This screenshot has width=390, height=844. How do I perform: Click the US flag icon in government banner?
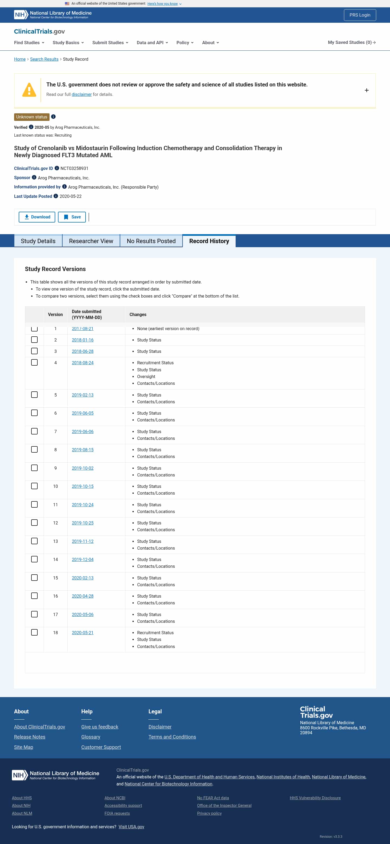click(x=67, y=4)
